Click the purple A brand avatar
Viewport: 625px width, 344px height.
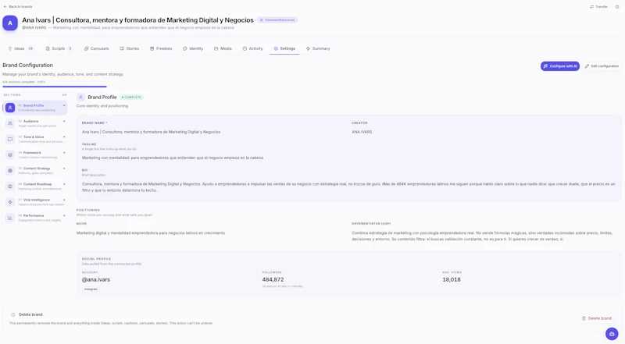10,23
